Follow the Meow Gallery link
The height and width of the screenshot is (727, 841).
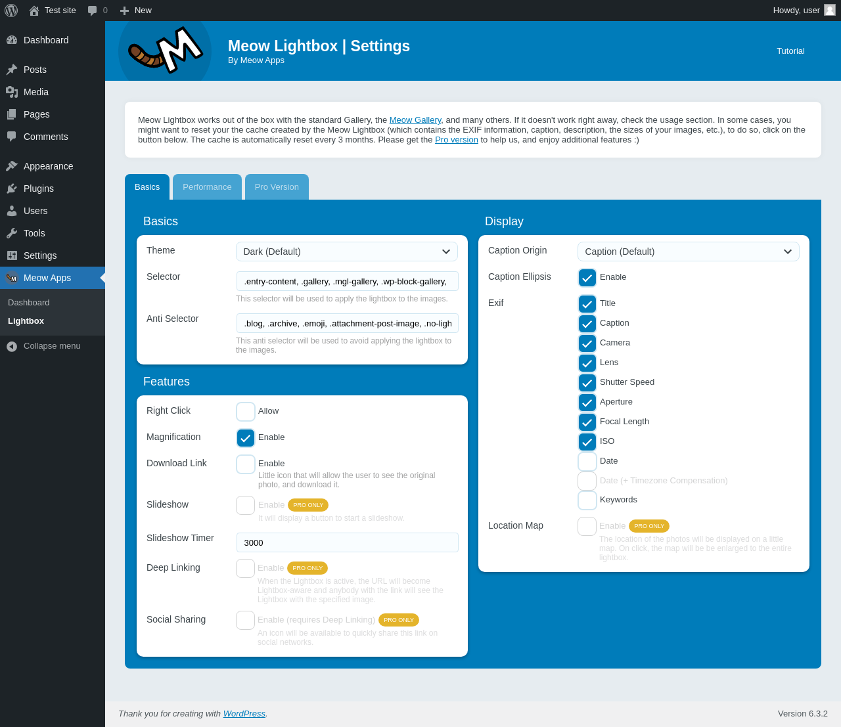click(415, 120)
